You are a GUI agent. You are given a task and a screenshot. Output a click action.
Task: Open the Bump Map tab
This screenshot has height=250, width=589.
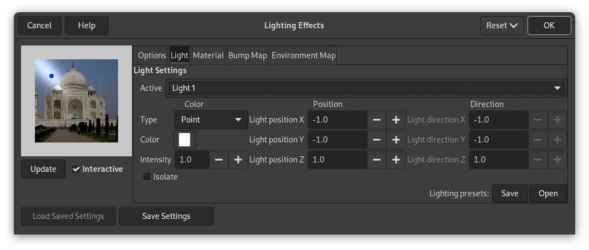click(x=248, y=55)
